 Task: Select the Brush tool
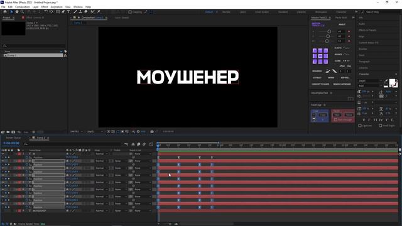(75, 12)
